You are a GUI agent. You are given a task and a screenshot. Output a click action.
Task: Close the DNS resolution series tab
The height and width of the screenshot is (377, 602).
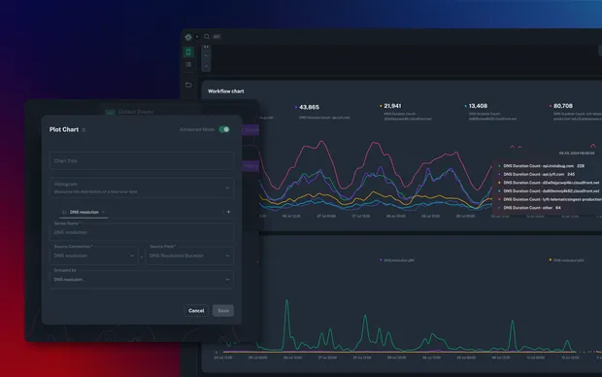pyautogui.click(x=103, y=212)
